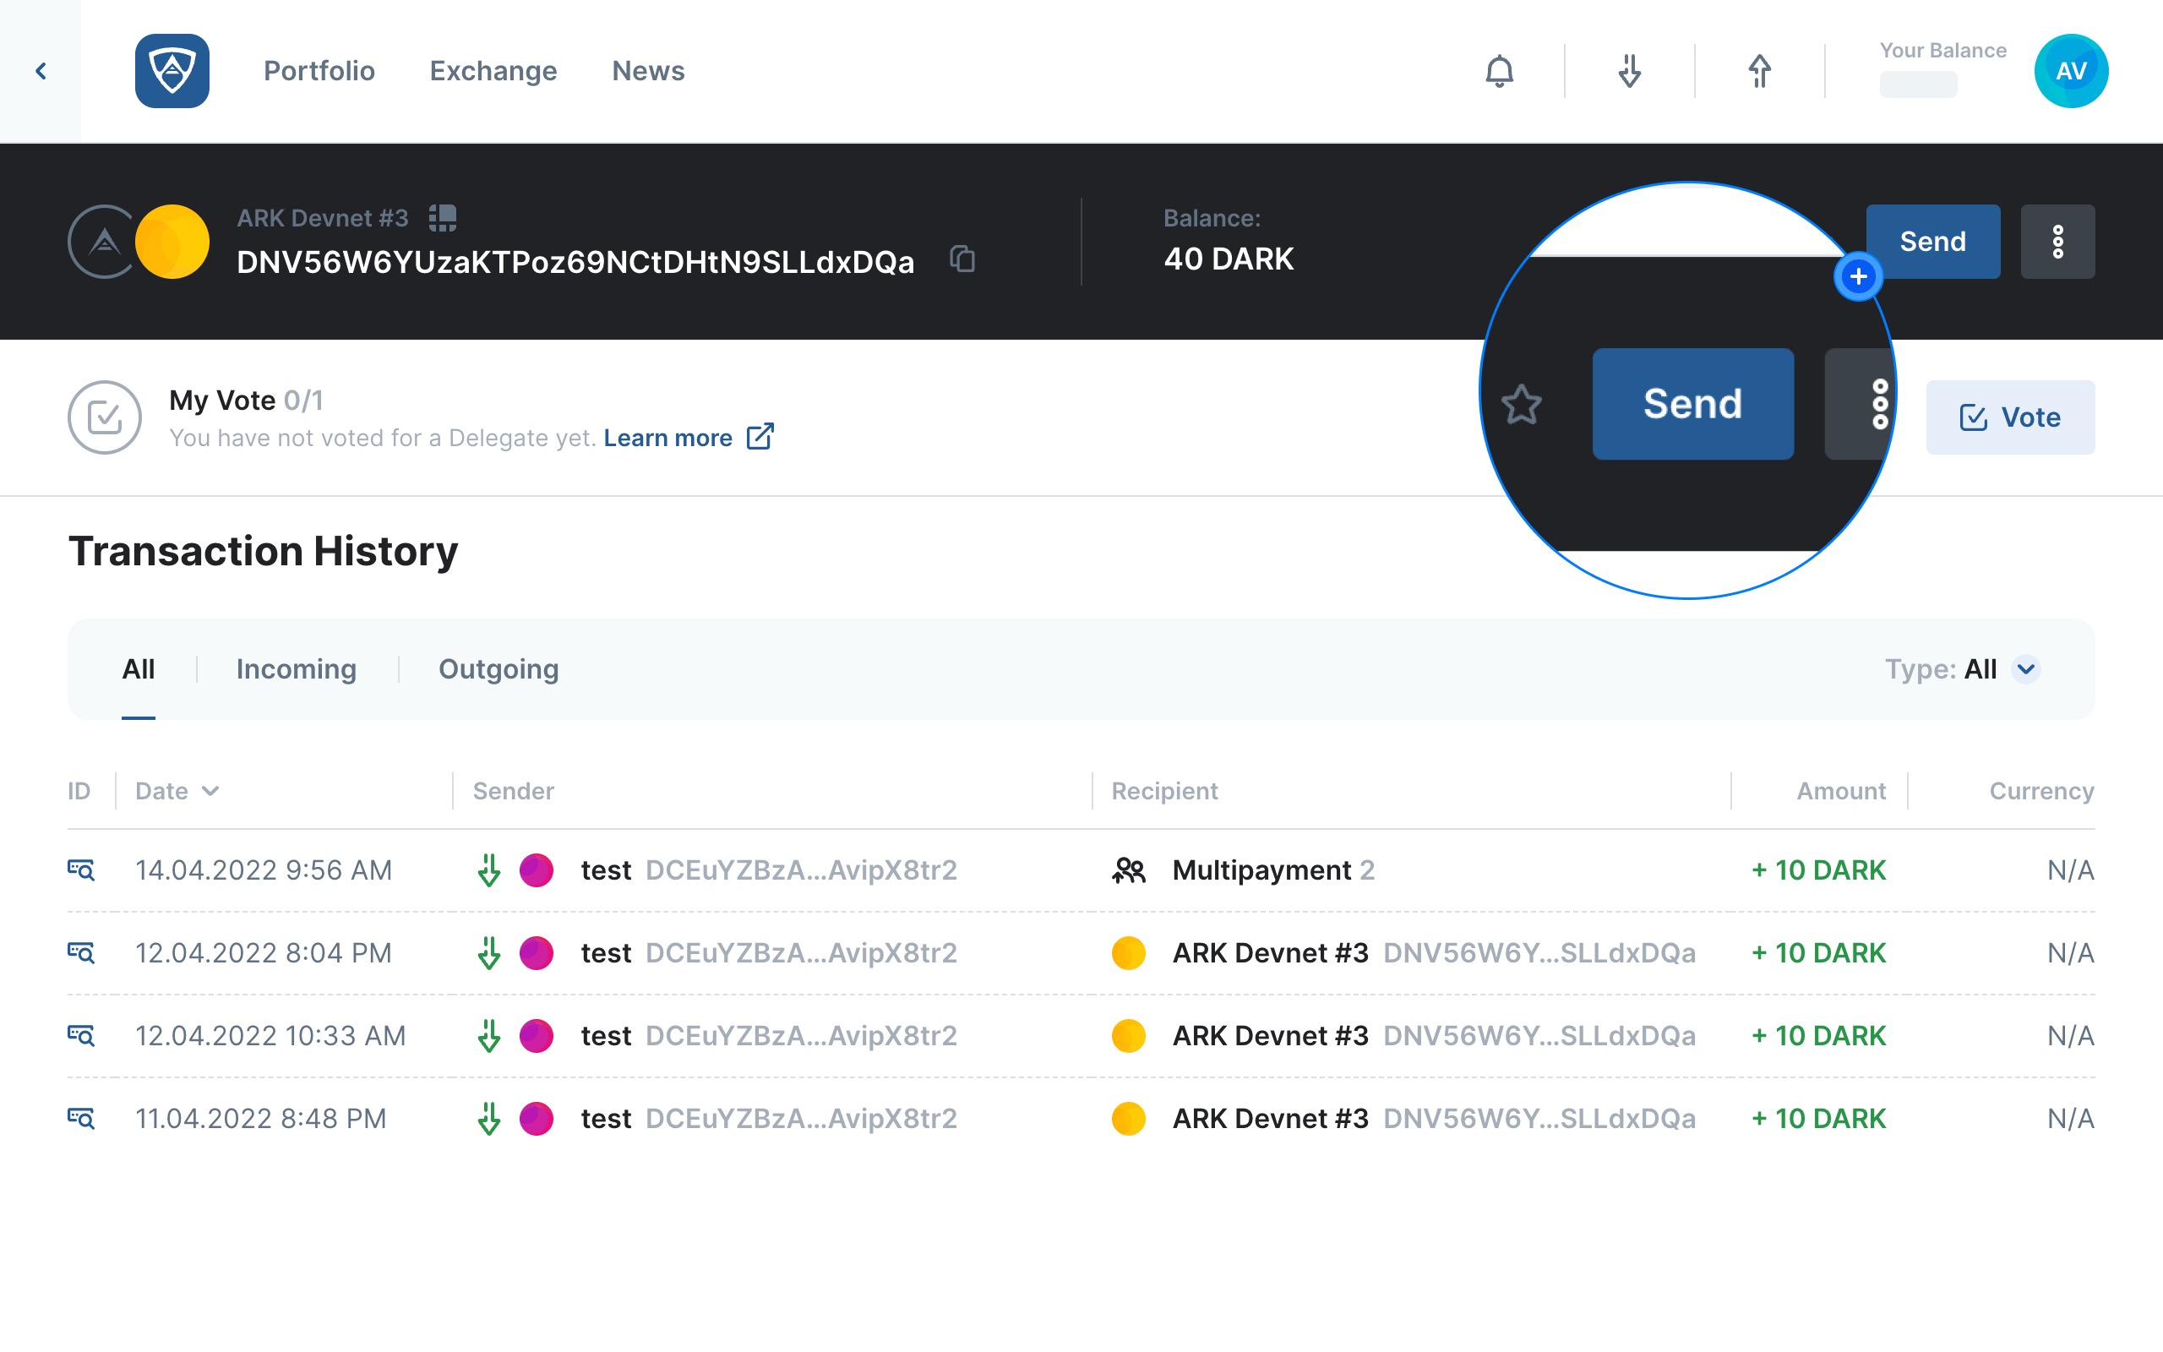Switch to the Incoming tab
Image resolution: width=2163 pixels, height=1352 pixels.
pyautogui.click(x=296, y=669)
